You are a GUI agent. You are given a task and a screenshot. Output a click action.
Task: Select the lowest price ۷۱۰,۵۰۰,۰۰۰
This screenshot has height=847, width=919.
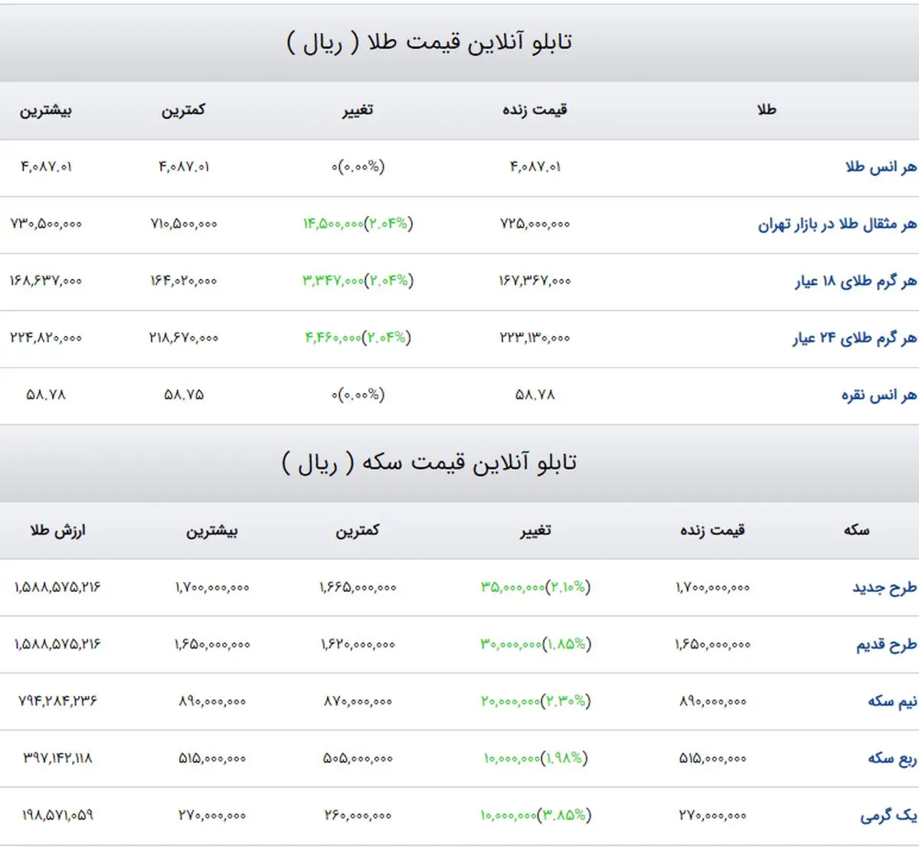[184, 224]
